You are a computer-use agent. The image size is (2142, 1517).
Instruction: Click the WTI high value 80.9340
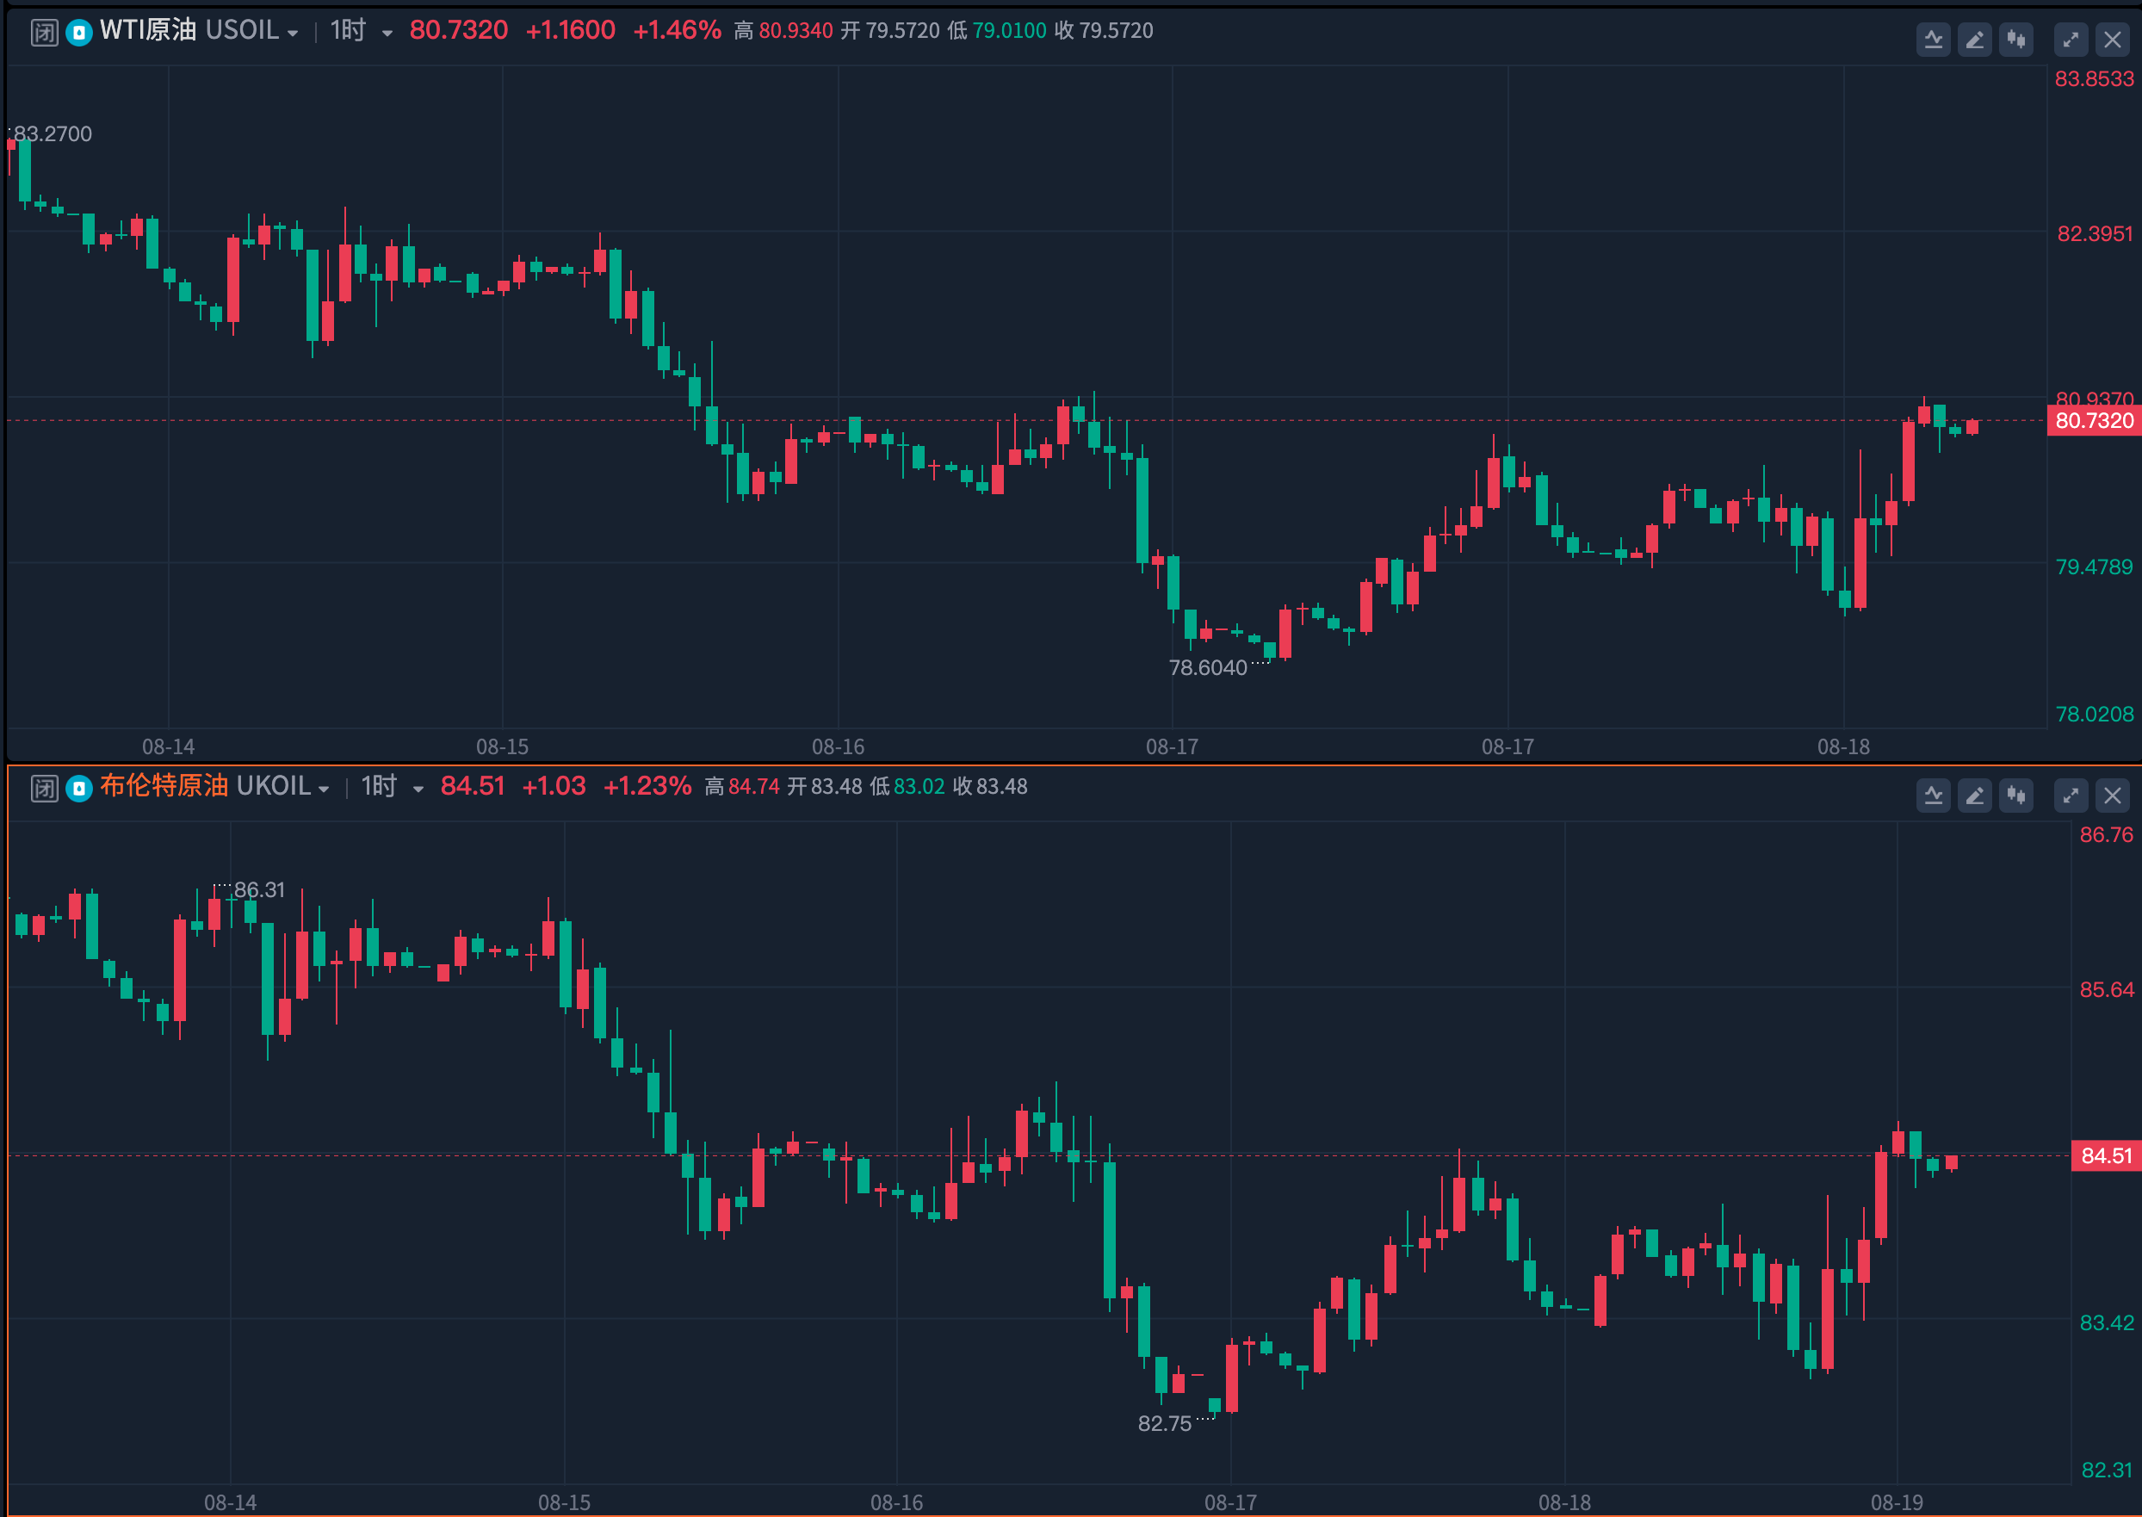795,31
